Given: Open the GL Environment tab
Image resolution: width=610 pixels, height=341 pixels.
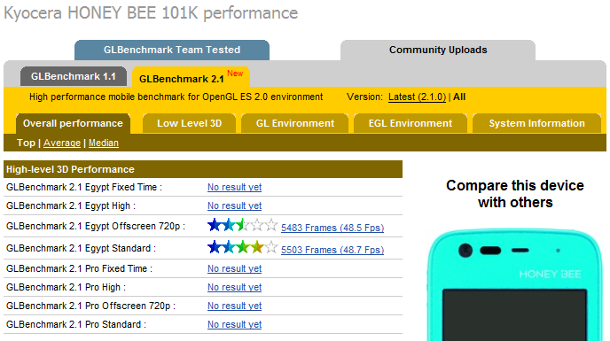Looking at the screenshot, I should 295,123.
